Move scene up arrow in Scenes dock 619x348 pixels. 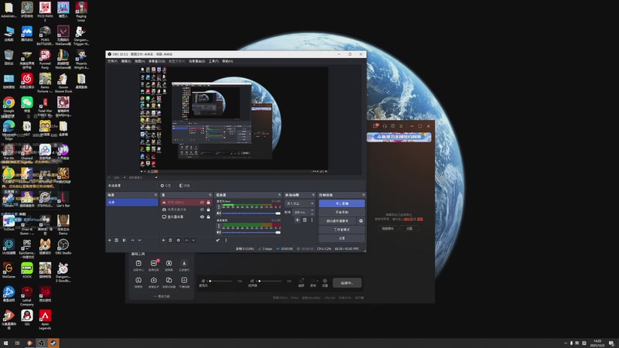click(132, 241)
